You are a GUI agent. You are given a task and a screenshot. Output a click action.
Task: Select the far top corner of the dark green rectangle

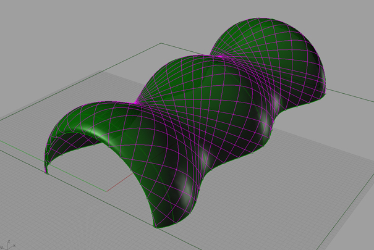point(162,43)
